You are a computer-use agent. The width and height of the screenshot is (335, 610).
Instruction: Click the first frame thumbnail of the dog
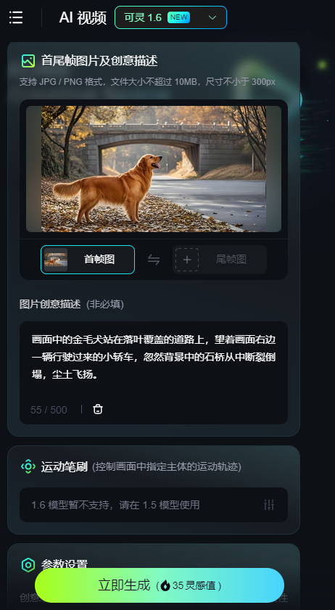[56, 260]
